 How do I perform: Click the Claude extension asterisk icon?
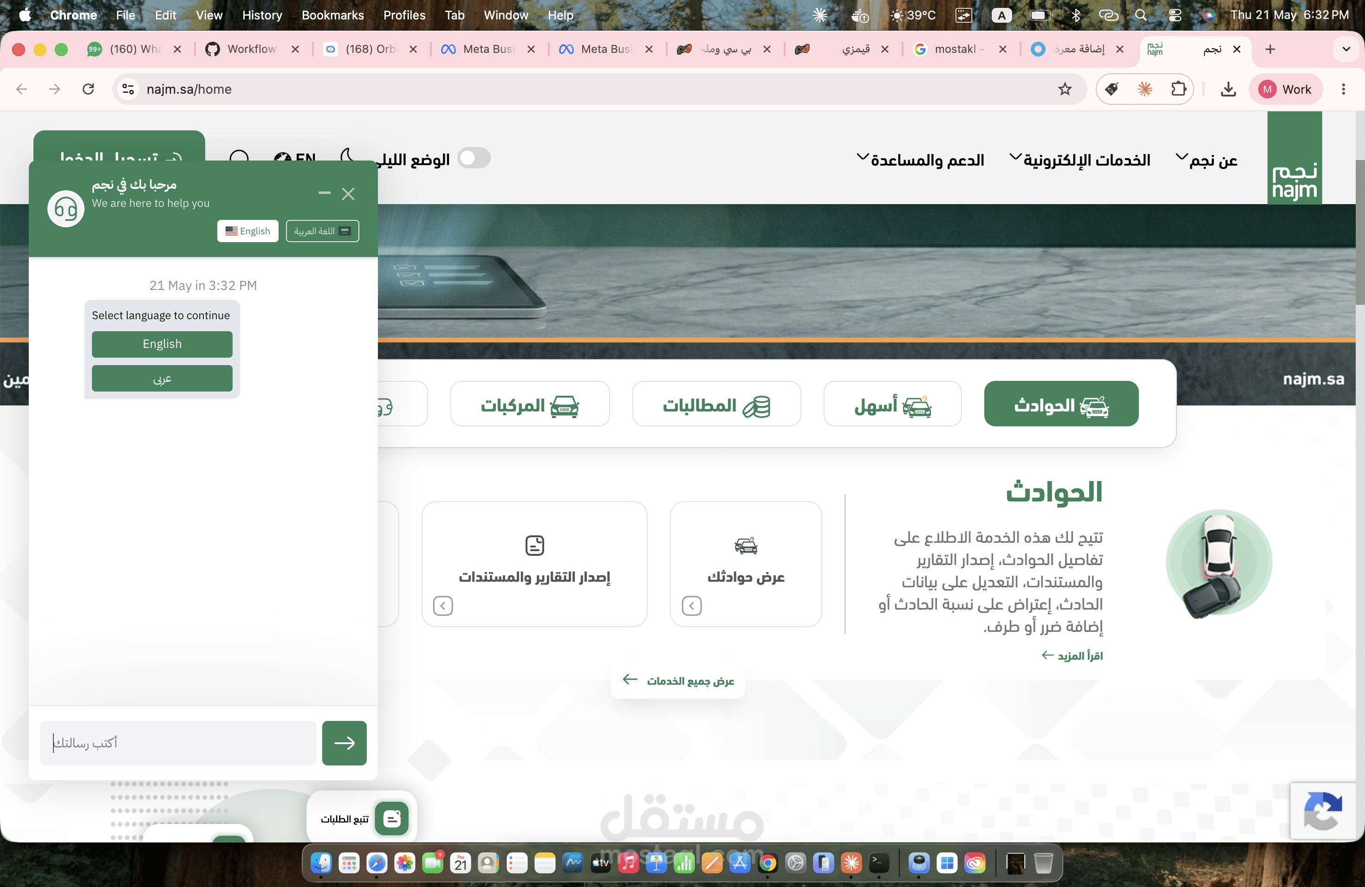coord(1145,89)
